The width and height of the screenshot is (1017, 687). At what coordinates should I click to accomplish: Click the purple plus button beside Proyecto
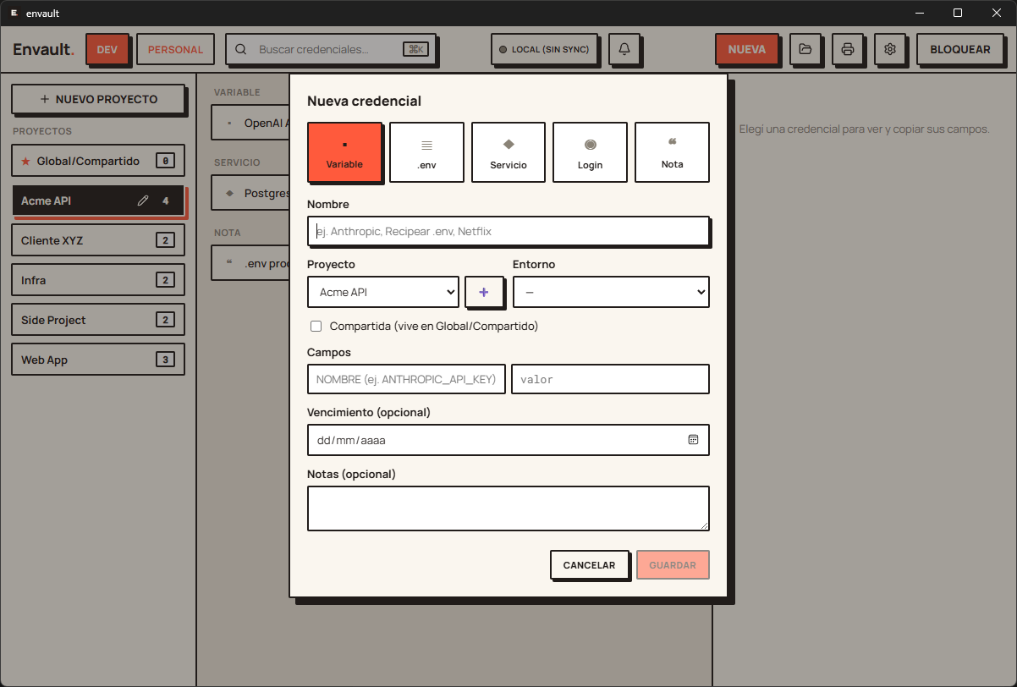click(x=484, y=292)
